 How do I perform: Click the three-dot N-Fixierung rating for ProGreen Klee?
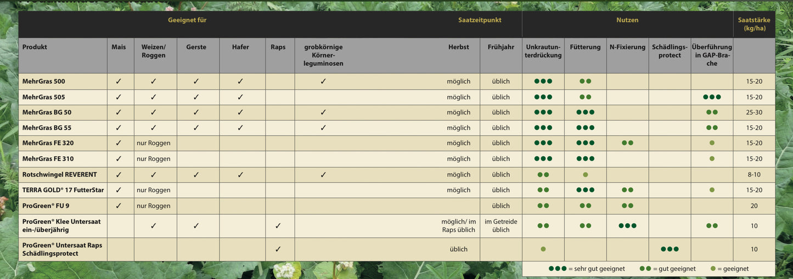(x=627, y=226)
